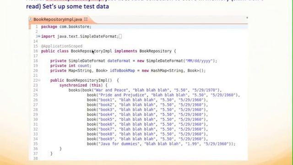
Task: Click the idToBookMap field name
Action: click(x=122, y=71)
